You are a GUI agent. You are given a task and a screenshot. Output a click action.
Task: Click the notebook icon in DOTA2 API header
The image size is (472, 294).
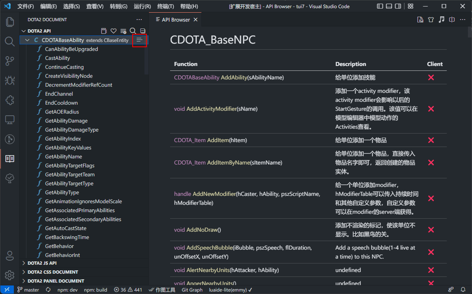[x=104, y=31]
